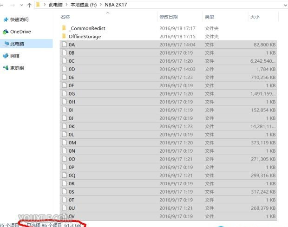Click the 家庭组 homegroup icon
288x227 pixels.
[6, 68]
